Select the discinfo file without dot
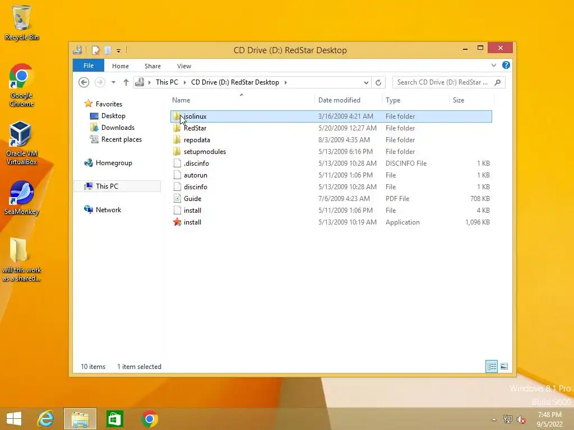 pos(331,187)
